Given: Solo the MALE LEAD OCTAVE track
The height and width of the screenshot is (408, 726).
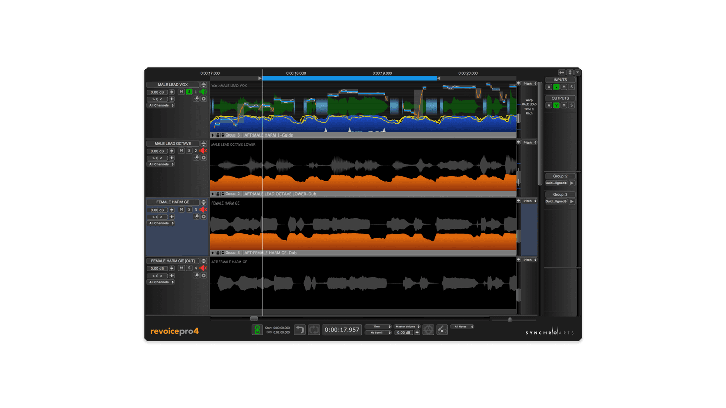Looking at the screenshot, I should [x=189, y=151].
